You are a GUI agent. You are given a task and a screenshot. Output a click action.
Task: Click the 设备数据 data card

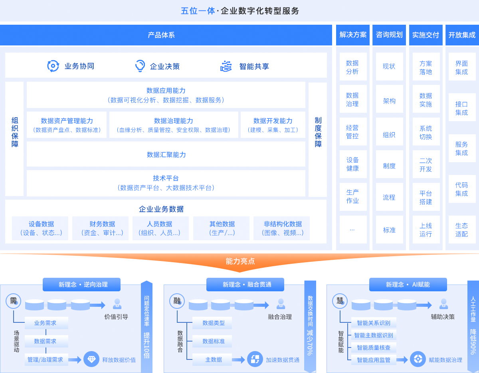click(x=41, y=228)
